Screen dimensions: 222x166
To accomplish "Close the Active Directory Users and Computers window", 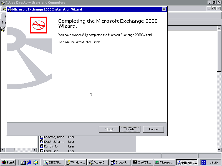I will (x=219, y=2).
